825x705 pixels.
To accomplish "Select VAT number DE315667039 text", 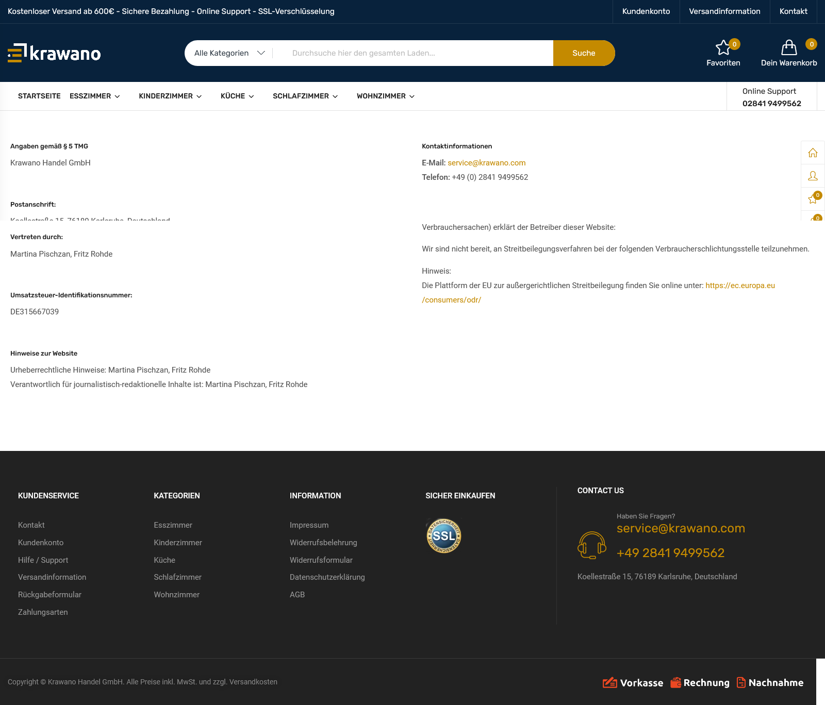I will pyautogui.click(x=35, y=312).
